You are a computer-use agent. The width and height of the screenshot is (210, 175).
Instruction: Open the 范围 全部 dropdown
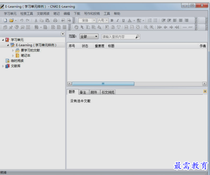click(x=89, y=37)
